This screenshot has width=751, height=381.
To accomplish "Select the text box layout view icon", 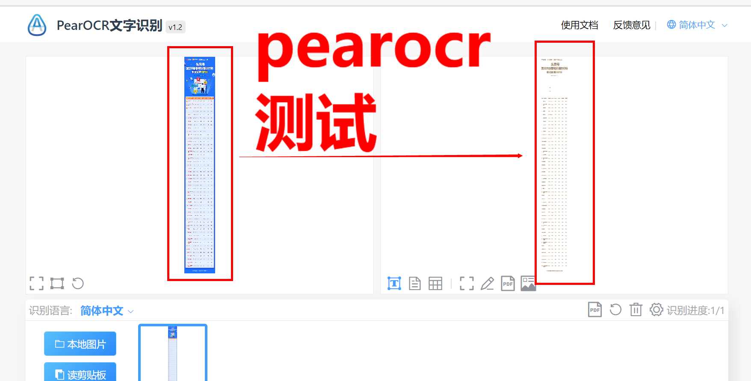I will 394,283.
